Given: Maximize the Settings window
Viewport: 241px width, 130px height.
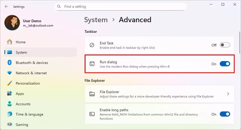Looking at the screenshot, I should tap(223, 4).
